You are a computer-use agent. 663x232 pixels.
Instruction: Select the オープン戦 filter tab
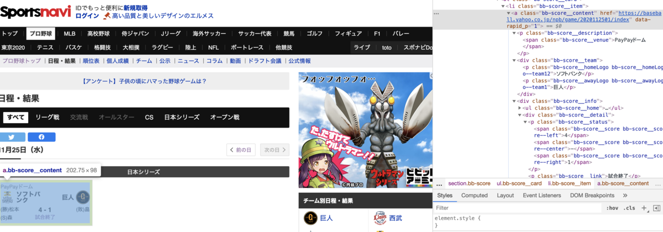224,117
